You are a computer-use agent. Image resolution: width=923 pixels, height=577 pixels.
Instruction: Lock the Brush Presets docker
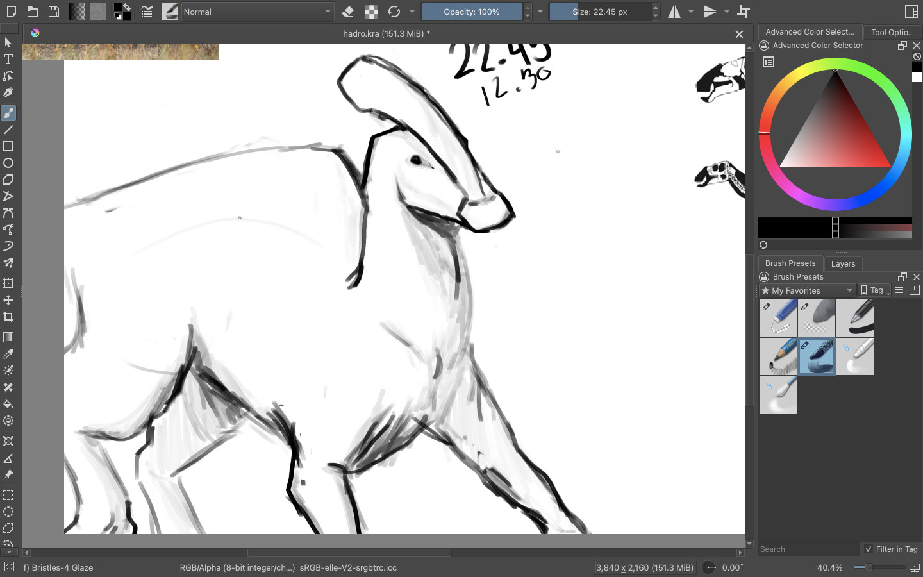coord(764,277)
